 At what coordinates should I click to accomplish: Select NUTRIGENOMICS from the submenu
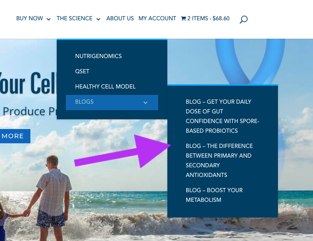[x=98, y=56]
